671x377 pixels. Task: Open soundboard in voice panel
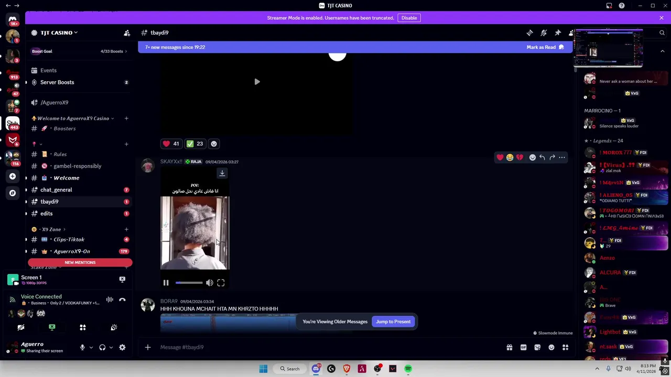click(x=114, y=327)
